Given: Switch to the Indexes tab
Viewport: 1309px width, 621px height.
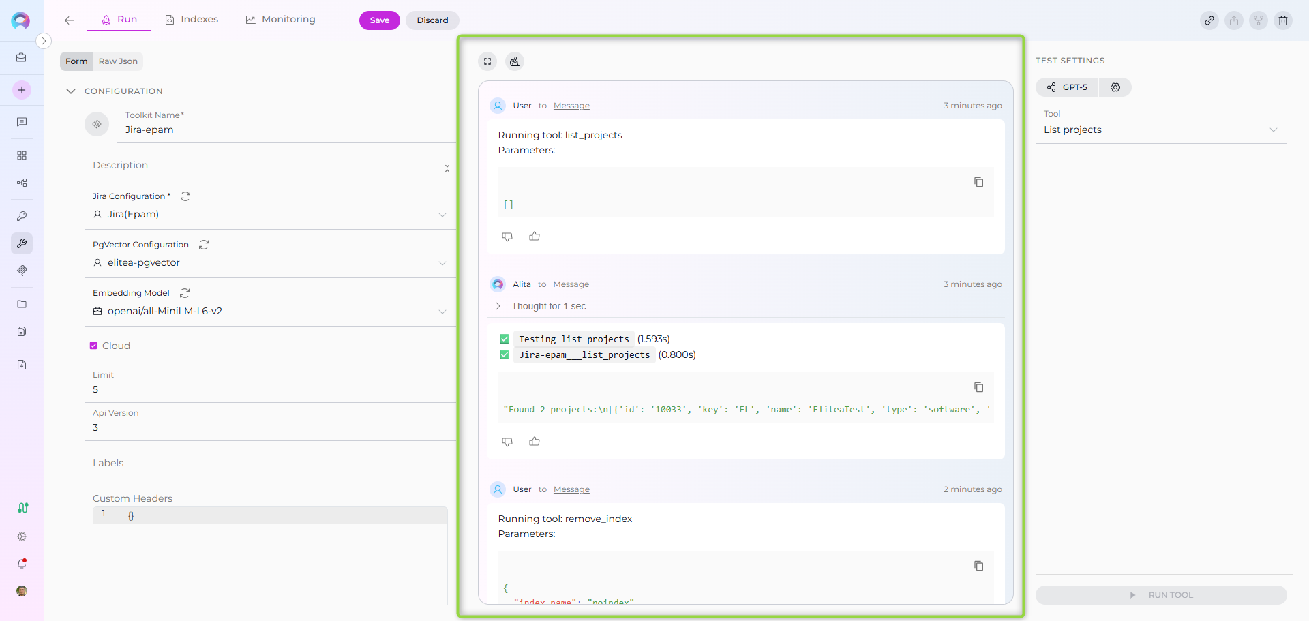Looking at the screenshot, I should click(x=192, y=20).
